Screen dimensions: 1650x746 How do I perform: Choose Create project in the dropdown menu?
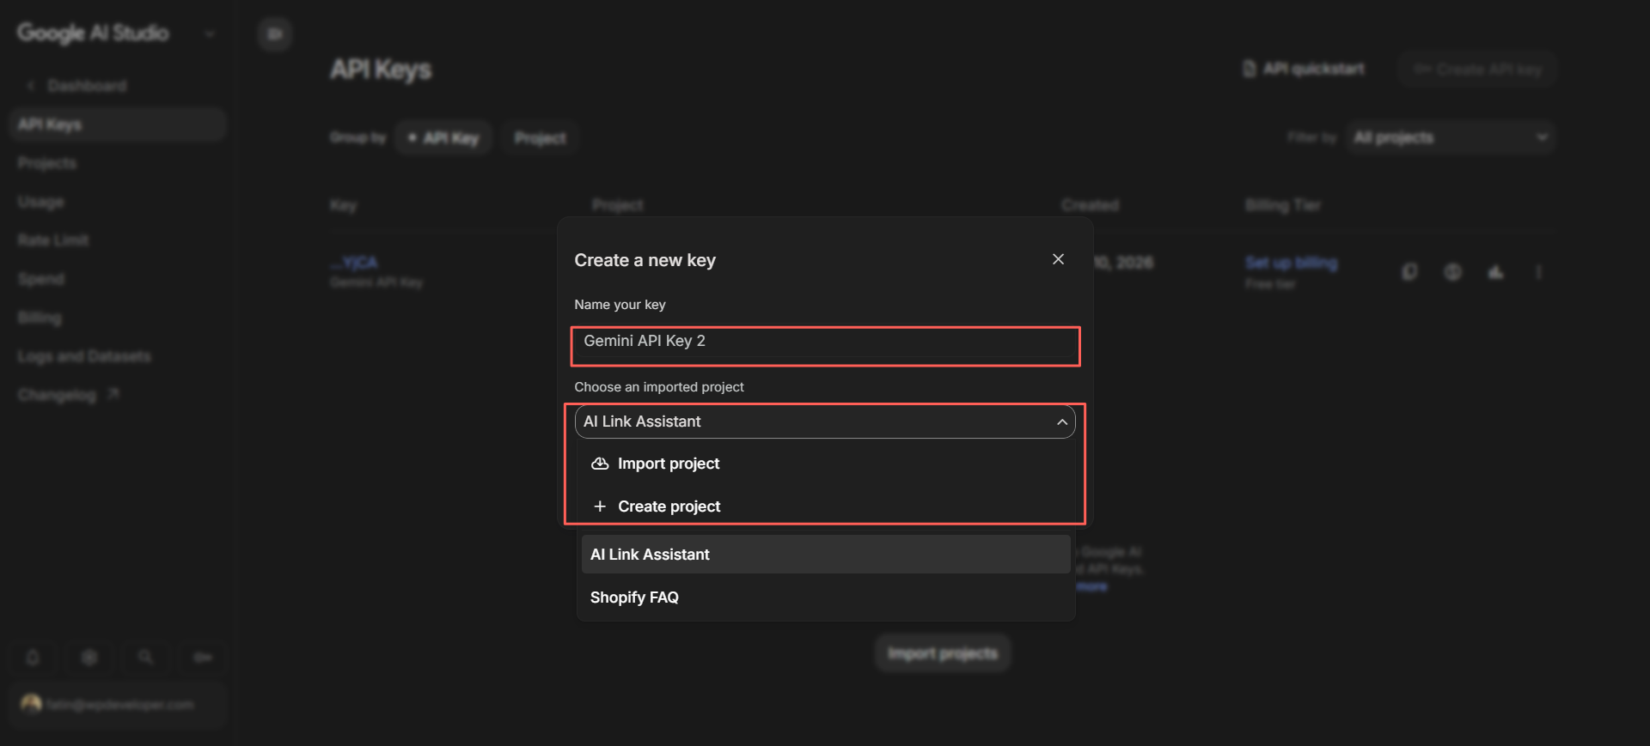(x=825, y=506)
